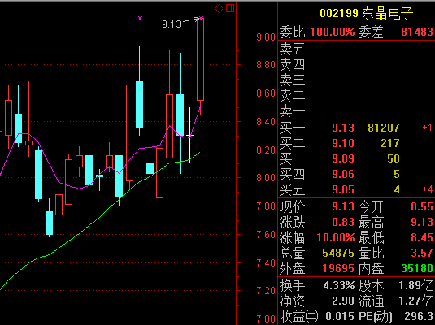Click the 总量 54875 volume value
435x325 pixels.
click(338, 253)
